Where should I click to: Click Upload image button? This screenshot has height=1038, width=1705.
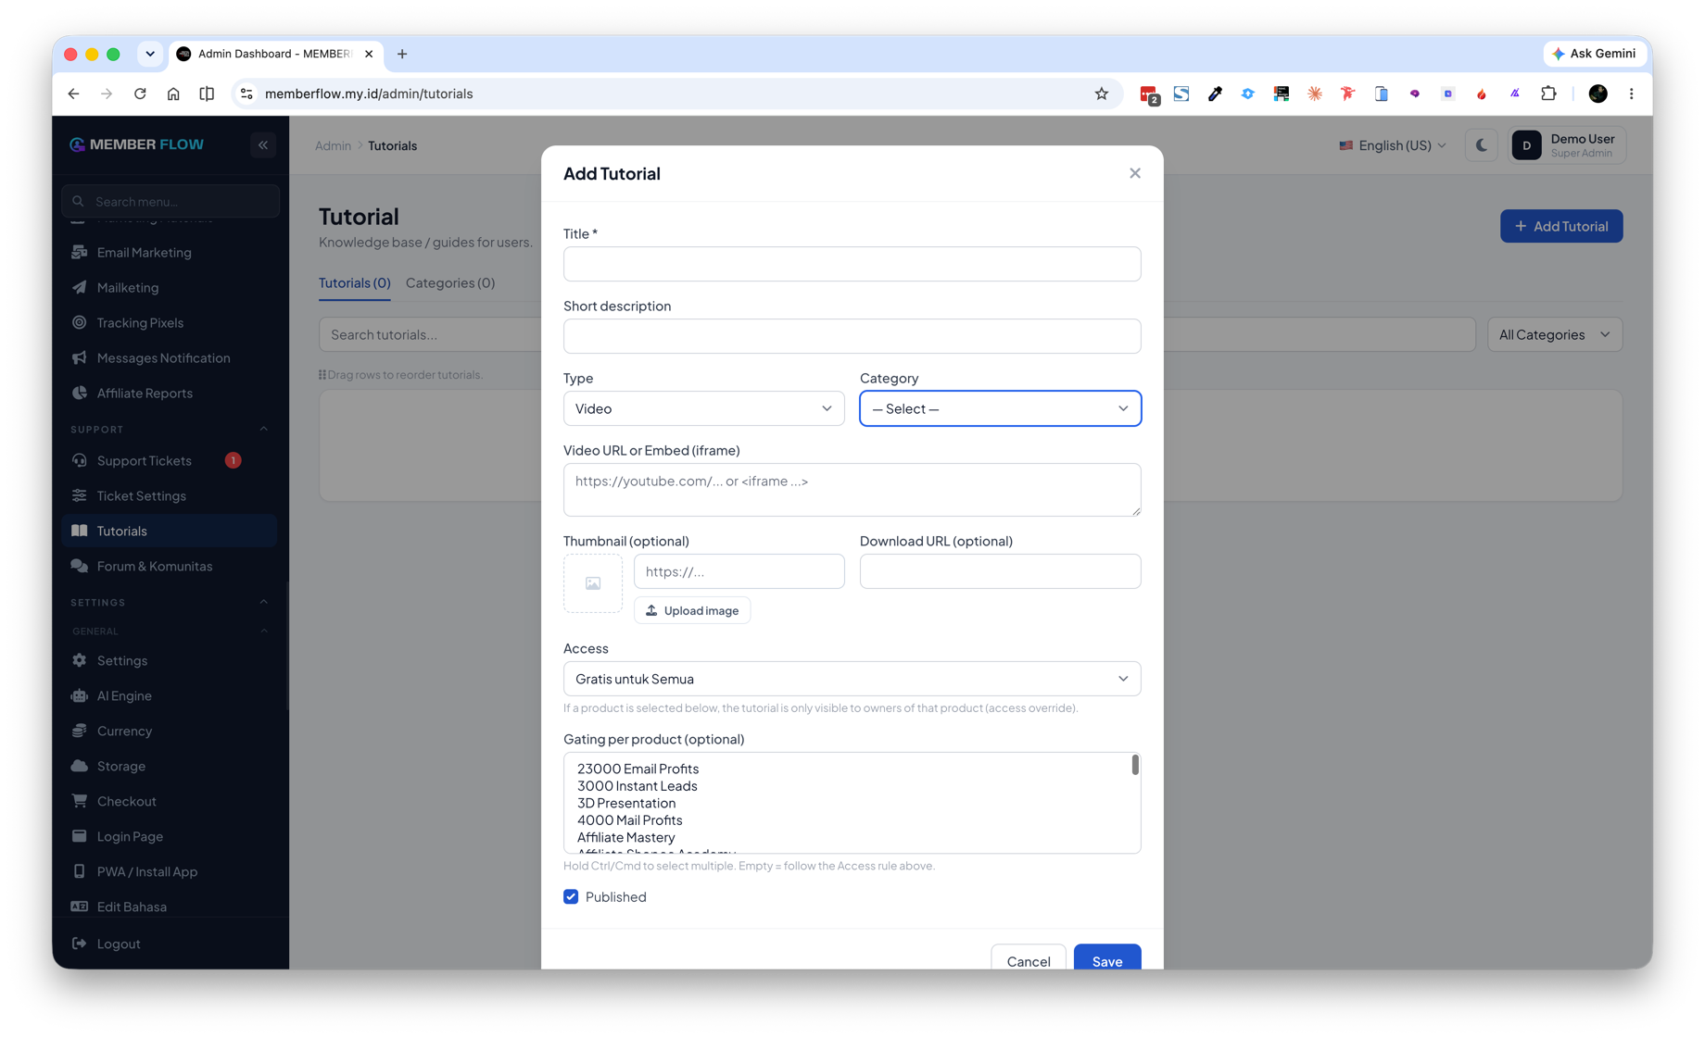[692, 610]
